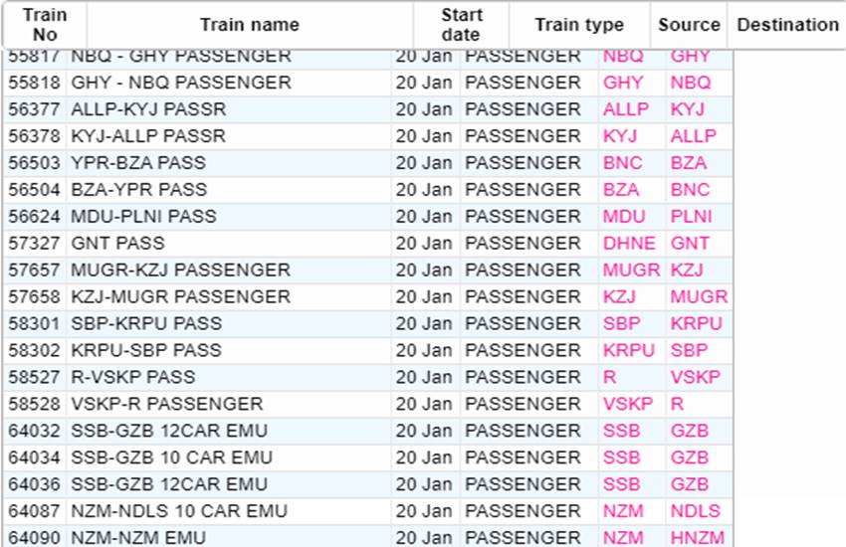Click destination link NDLS for train 64087
This screenshot has width=846, height=547.
693,511
